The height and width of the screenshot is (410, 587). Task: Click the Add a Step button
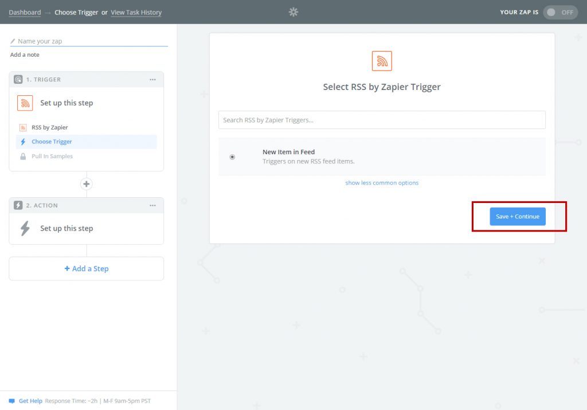tap(87, 268)
